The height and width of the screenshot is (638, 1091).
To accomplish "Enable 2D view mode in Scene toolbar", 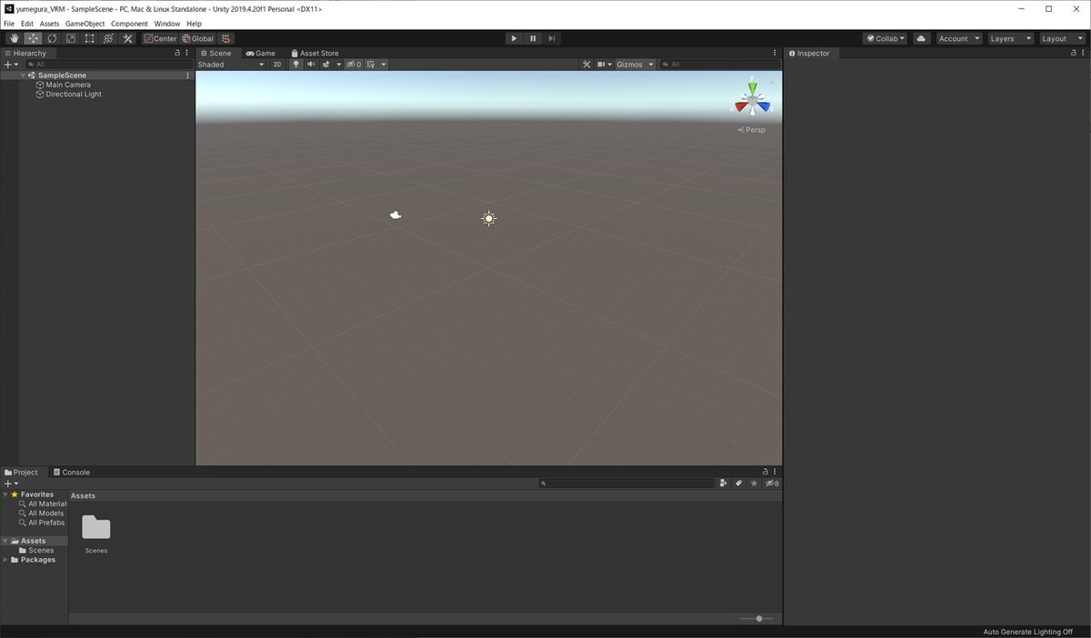I will point(278,64).
